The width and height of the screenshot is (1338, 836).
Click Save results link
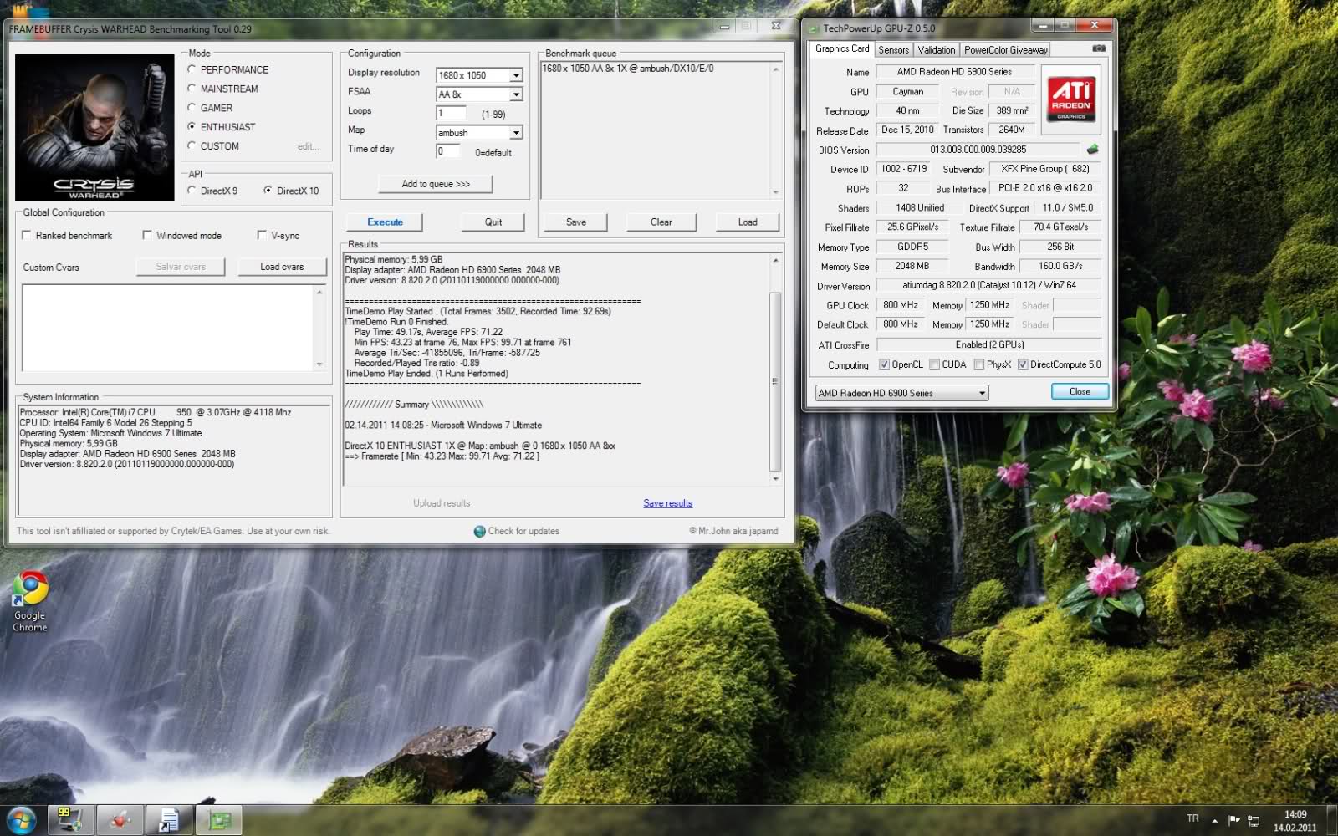pos(667,503)
